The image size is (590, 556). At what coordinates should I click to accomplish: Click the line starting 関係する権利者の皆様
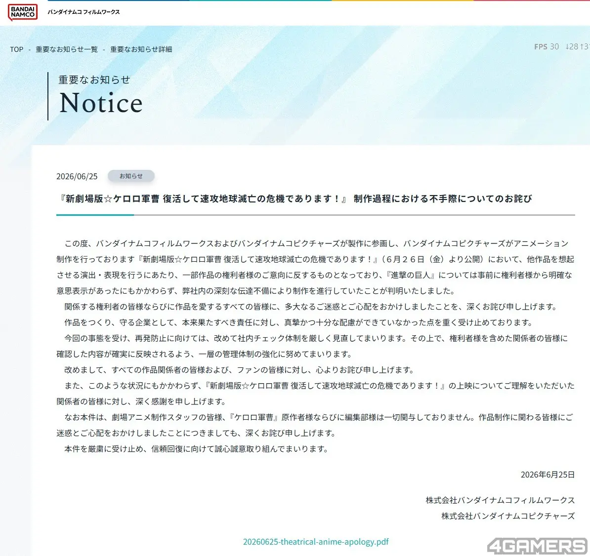pyautogui.click(x=311, y=307)
